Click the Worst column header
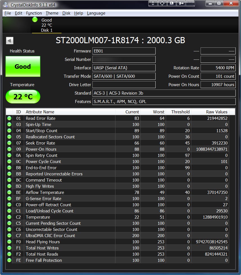The image size is (241, 275). pyautogui.click(x=153, y=112)
